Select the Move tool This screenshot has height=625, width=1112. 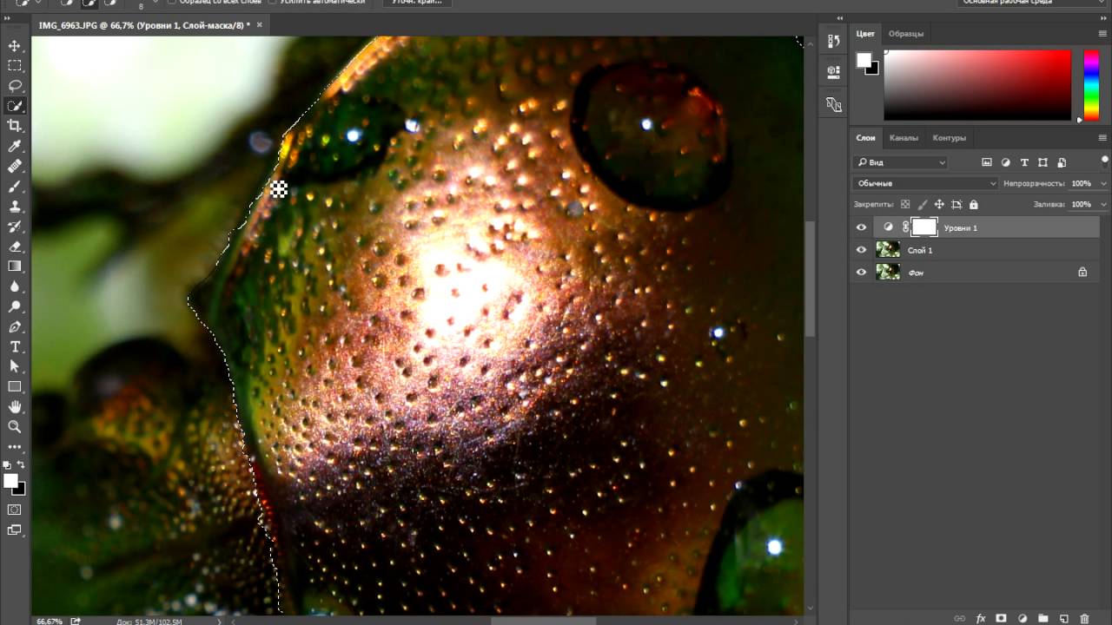pos(15,45)
